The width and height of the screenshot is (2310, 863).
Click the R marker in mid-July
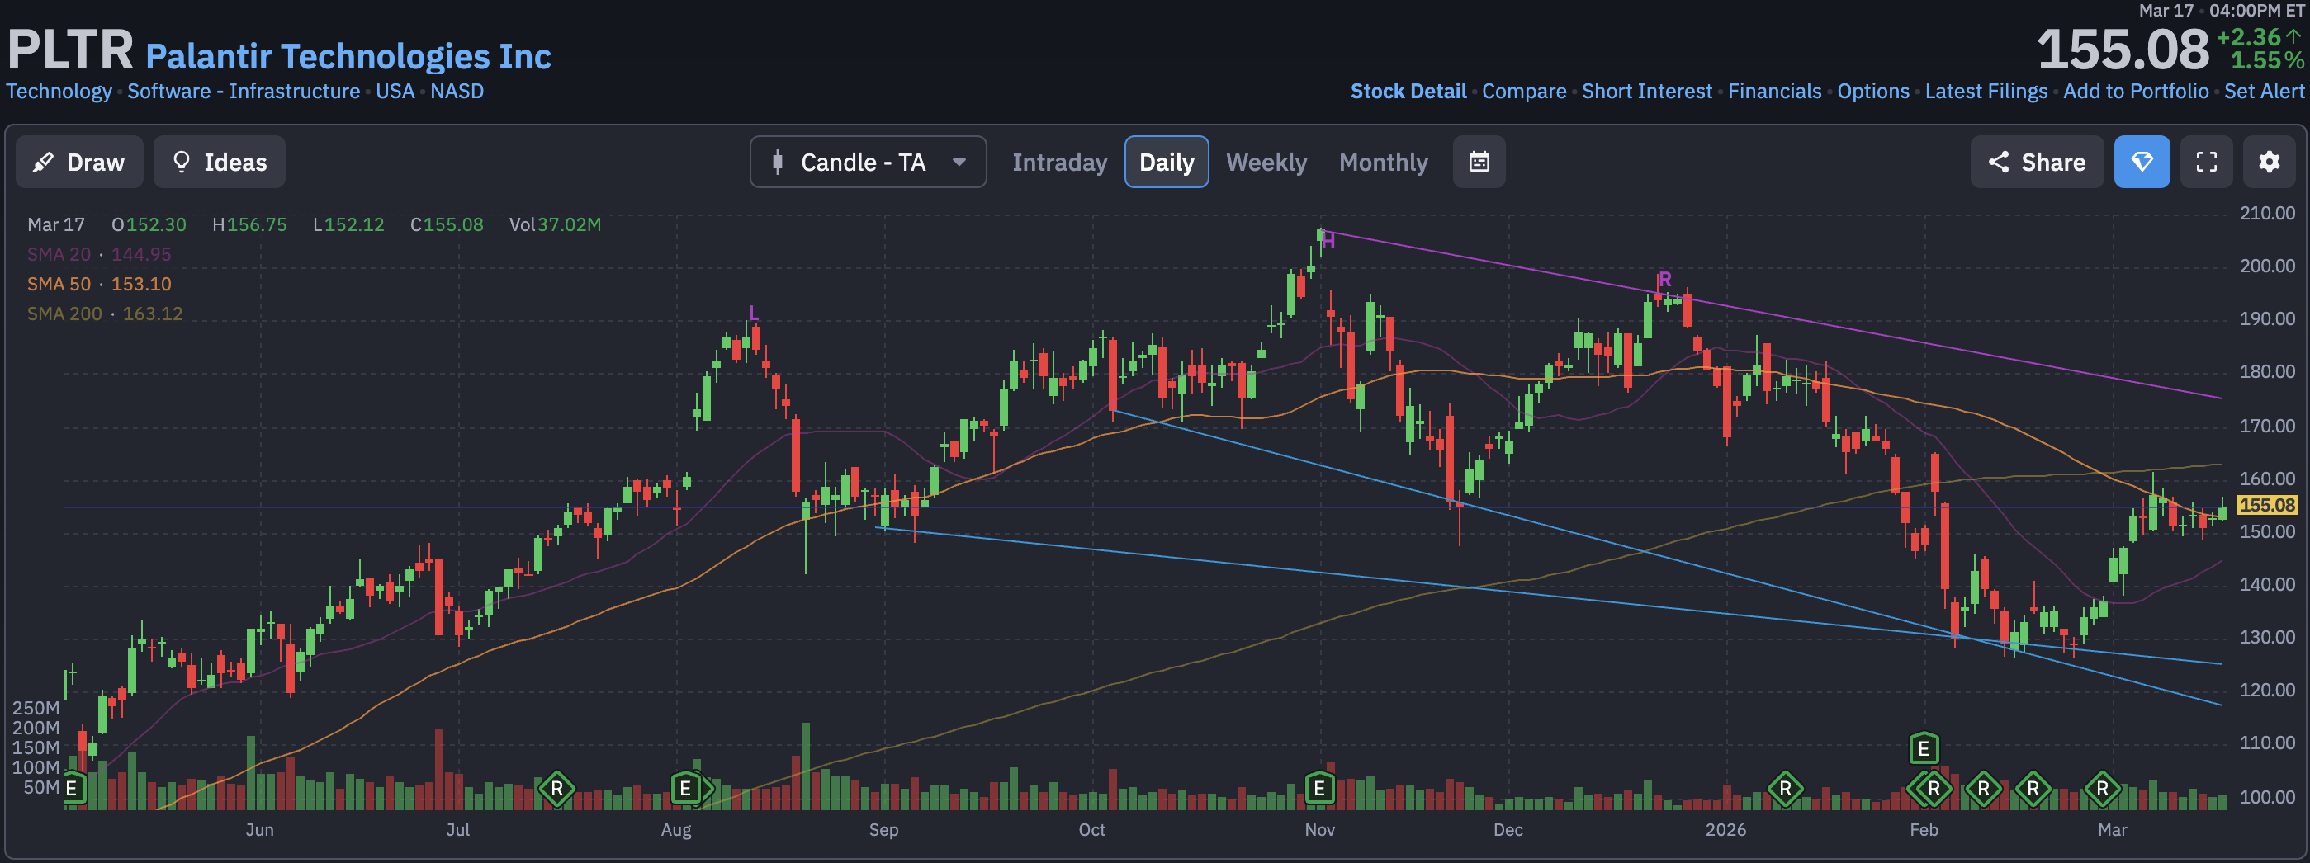point(557,789)
